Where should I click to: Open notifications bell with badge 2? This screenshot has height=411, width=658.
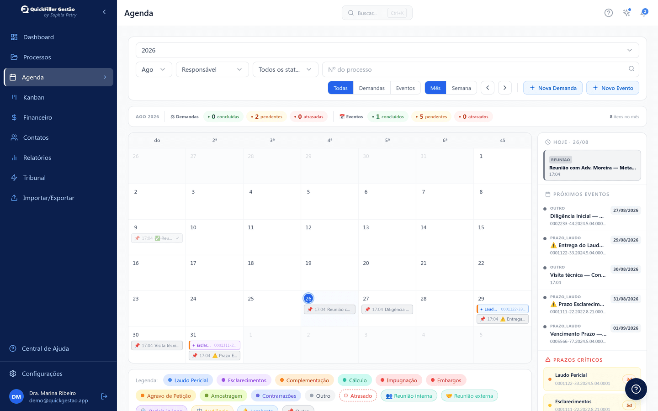point(643,13)
